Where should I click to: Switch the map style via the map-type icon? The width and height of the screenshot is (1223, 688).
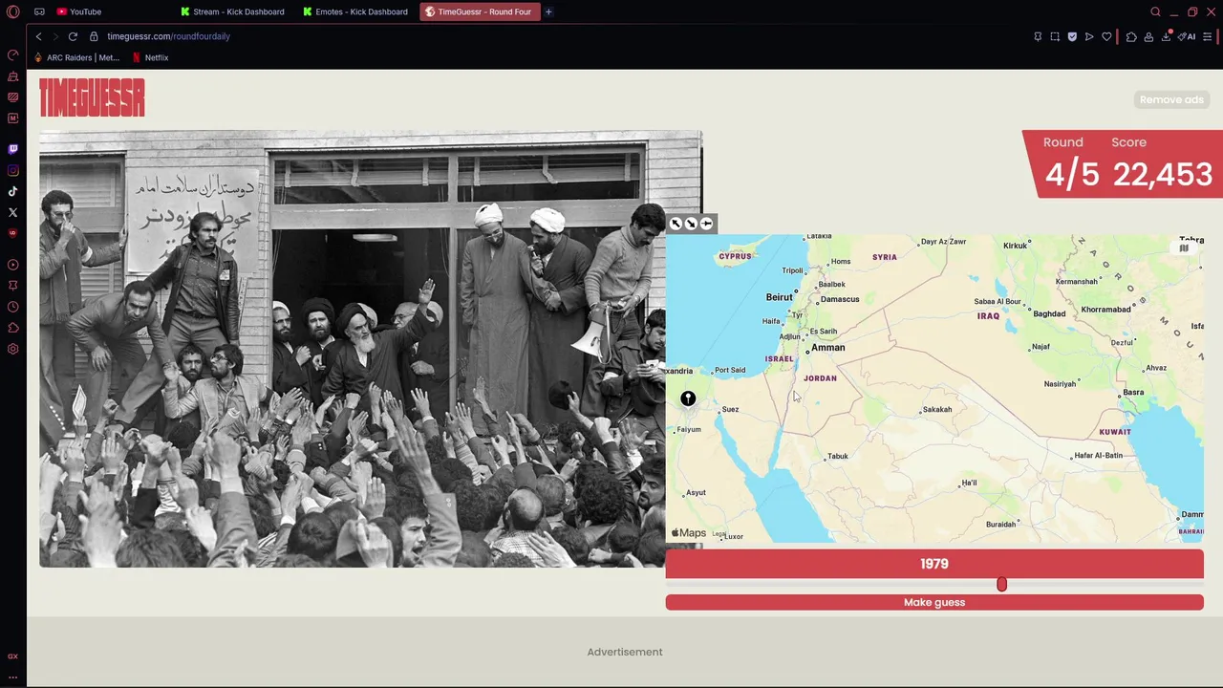(x=1184, y=248)
